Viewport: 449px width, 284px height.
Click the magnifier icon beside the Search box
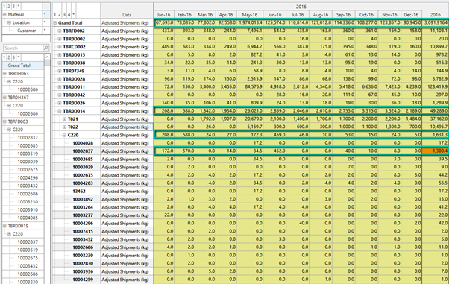[x=45, y=48]
